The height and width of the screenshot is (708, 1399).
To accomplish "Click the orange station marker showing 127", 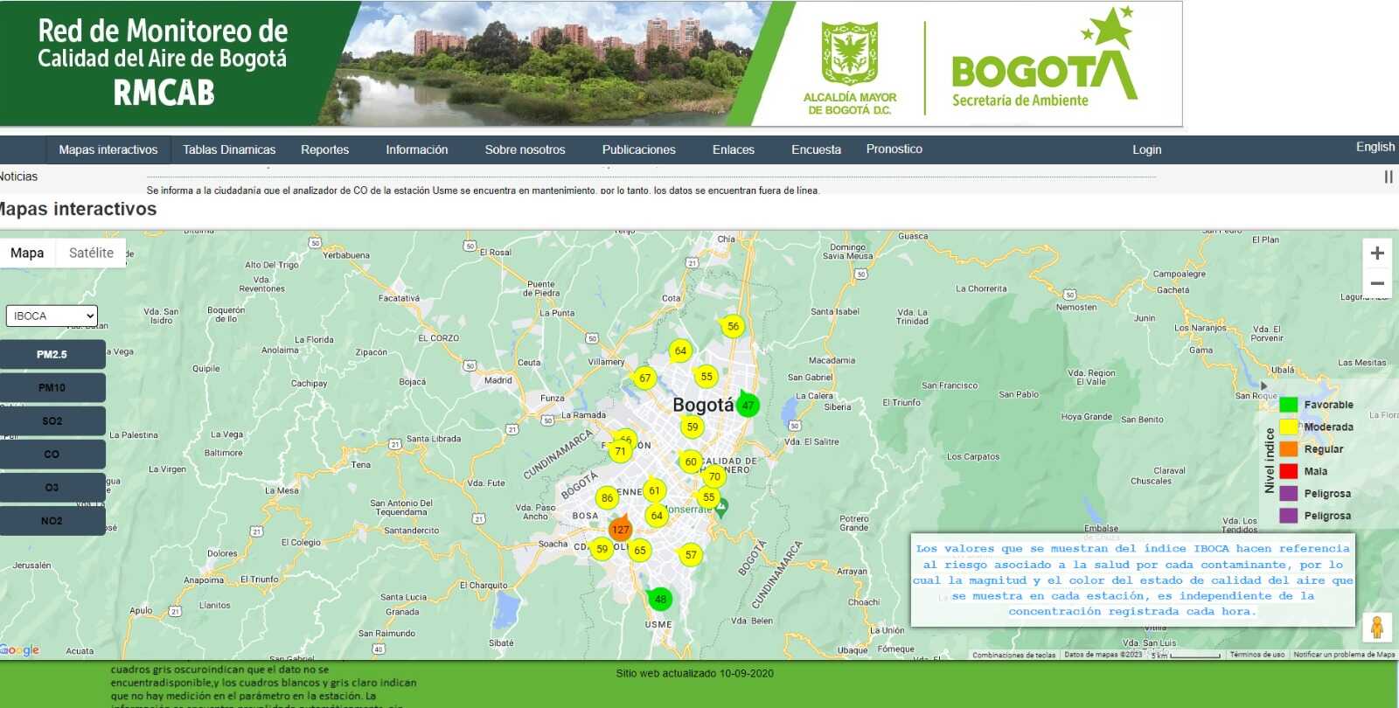I will click(620, 530).
